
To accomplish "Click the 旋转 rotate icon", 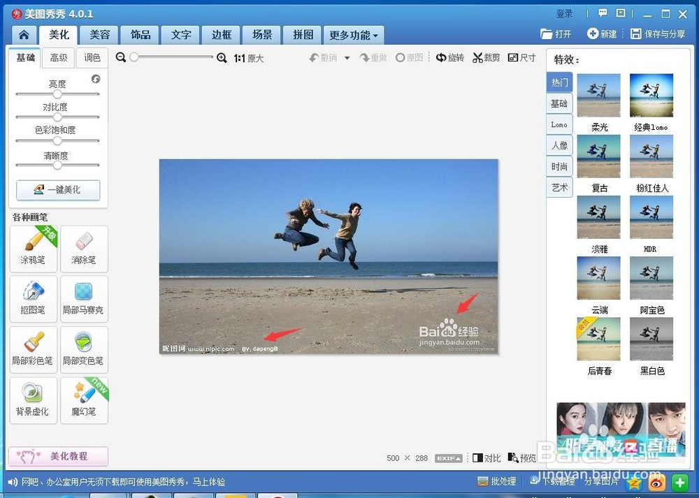I will coord(450,58).
